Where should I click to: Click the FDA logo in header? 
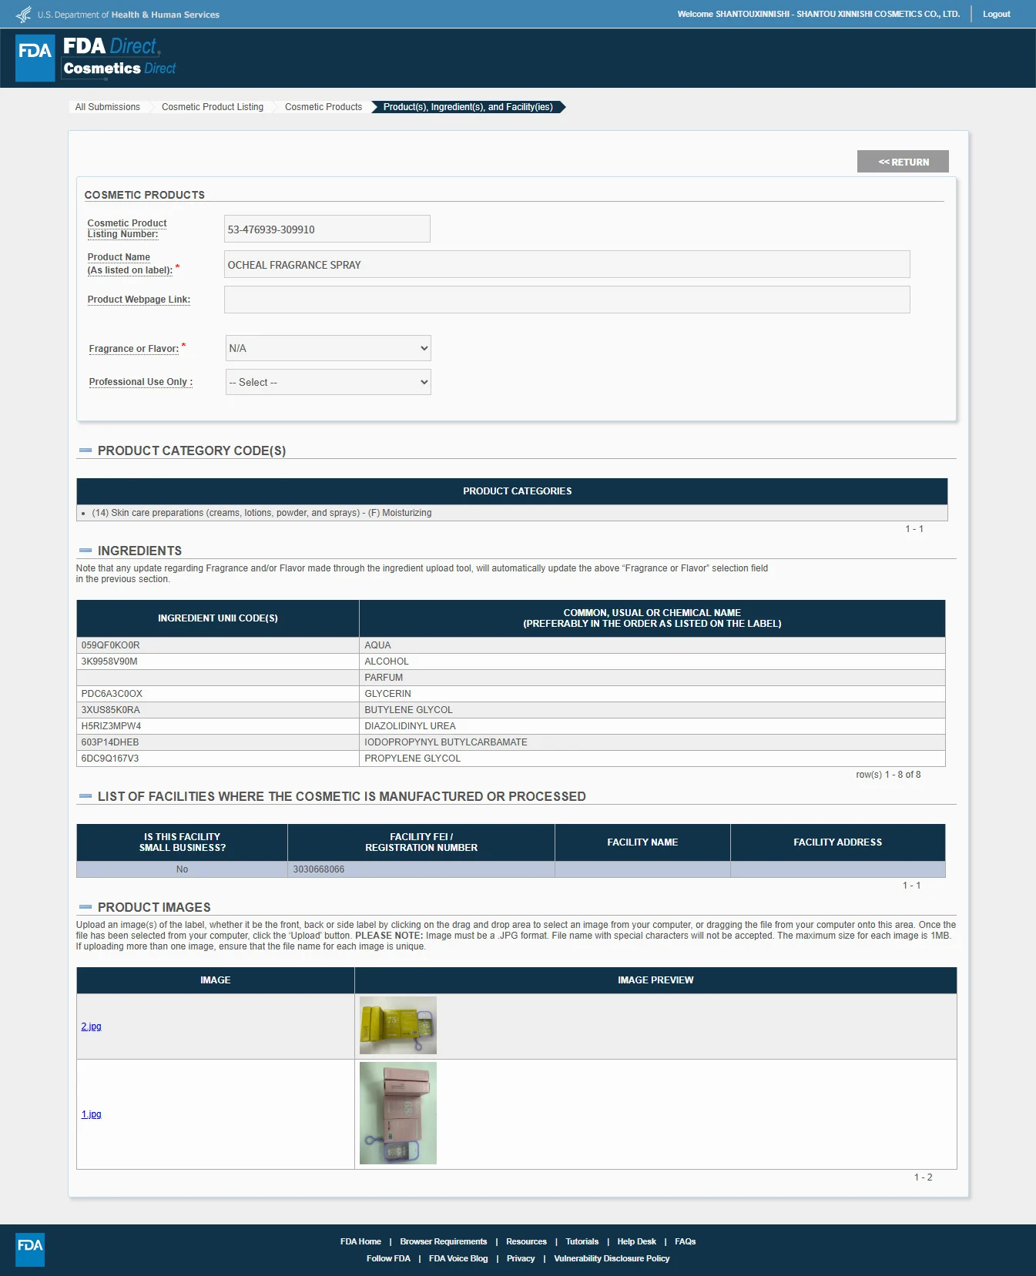coord(35,58)
